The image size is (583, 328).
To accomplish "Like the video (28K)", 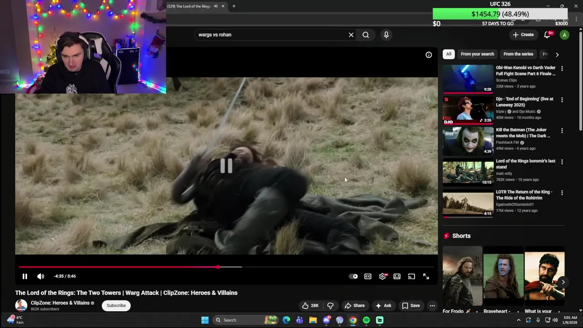I will click(x=310, y=306).
